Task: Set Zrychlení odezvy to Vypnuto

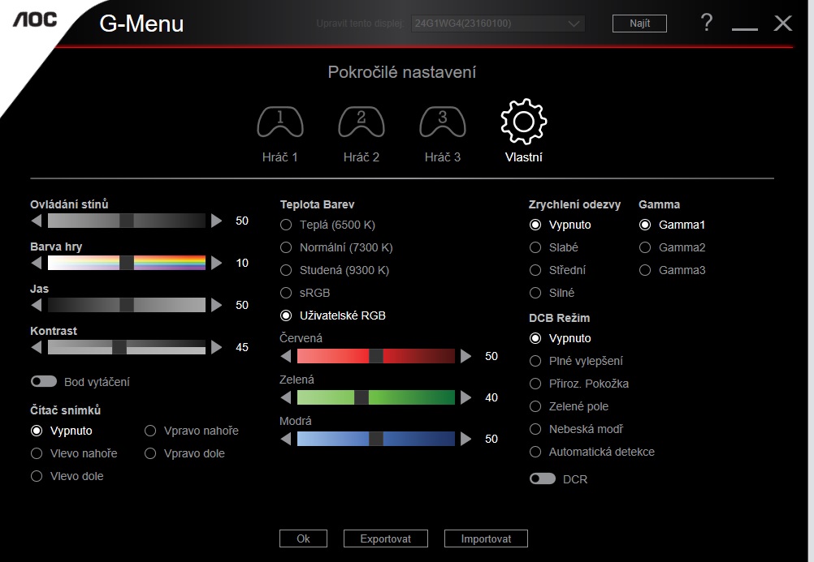Action: 561,225
